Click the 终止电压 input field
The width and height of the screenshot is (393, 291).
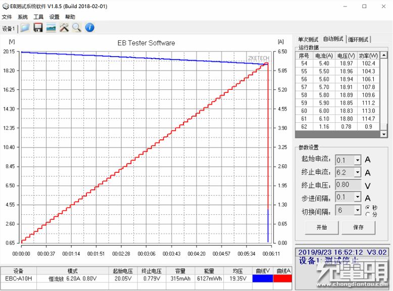pyautogui.click(x=348, y=185)
